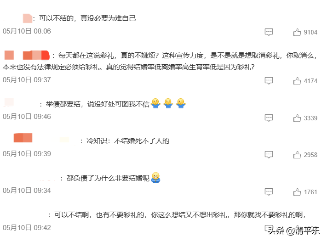The height and width of the screenshot is (242, 327).
Task: Thumbs-up the comment with 1761 likes
Action: [x=297, y=192]
